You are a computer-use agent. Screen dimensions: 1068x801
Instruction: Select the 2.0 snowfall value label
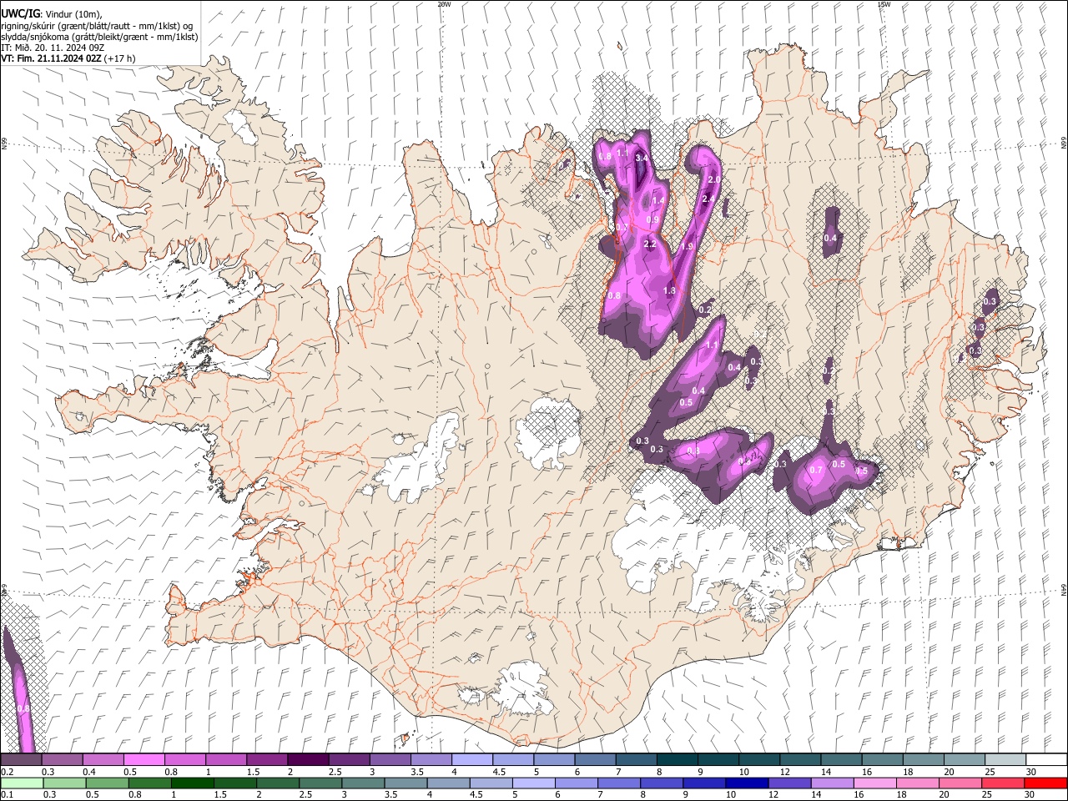click(x=713, y=180)
